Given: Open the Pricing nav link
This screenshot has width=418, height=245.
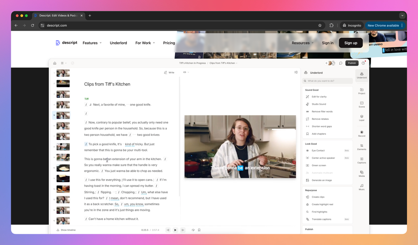Looking at the screenshot, I should (169, 43).
